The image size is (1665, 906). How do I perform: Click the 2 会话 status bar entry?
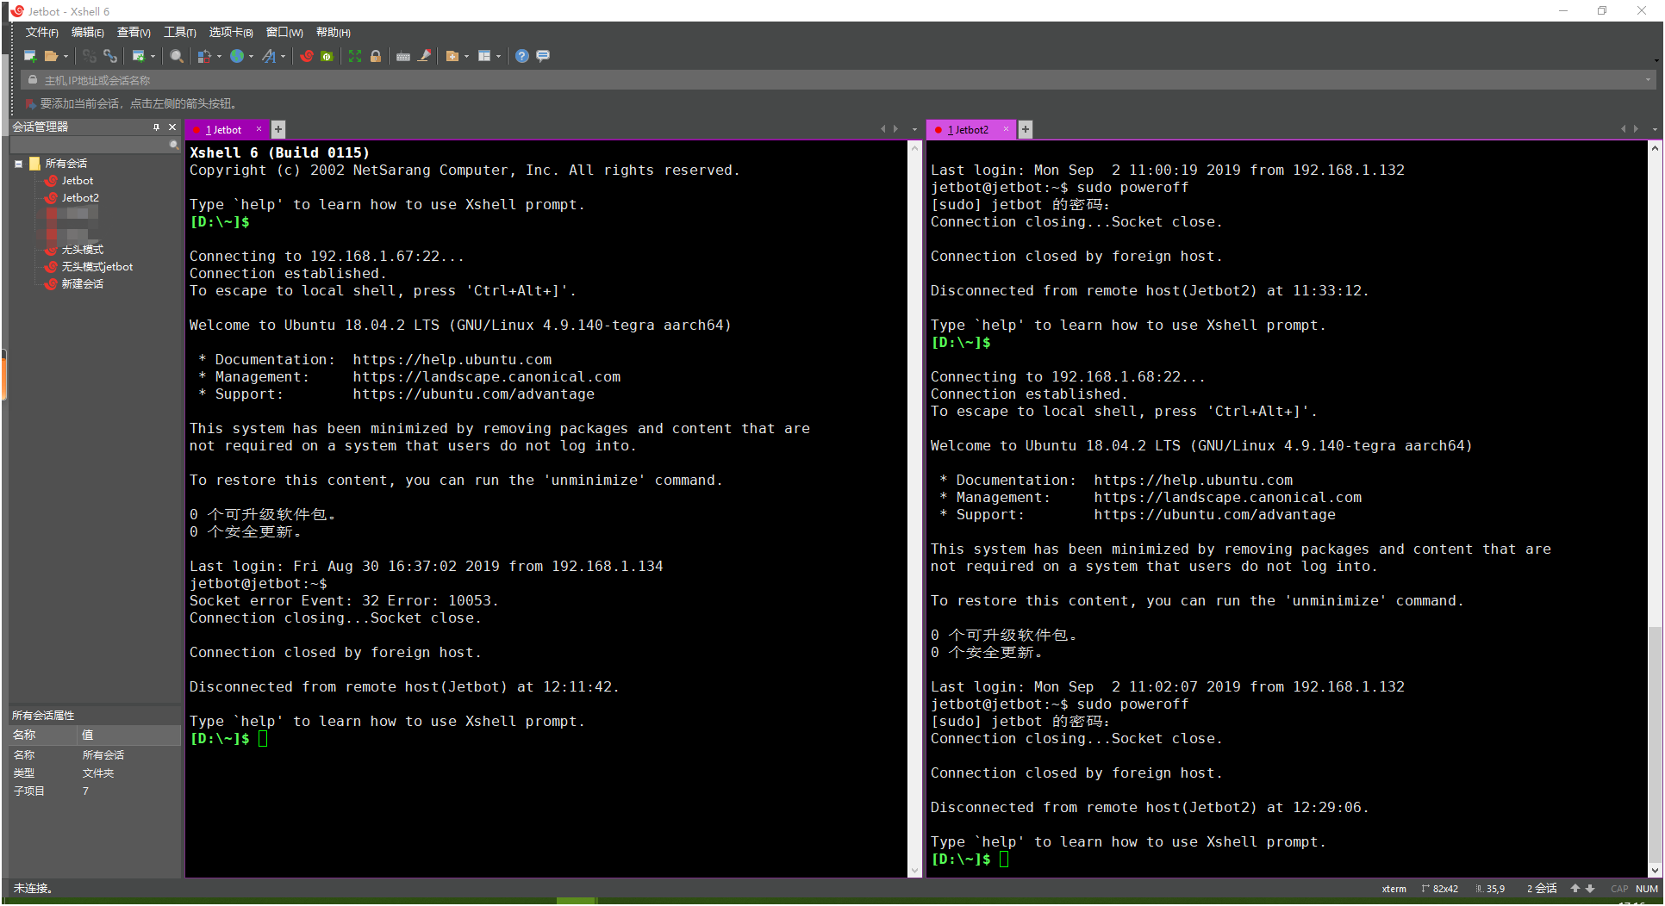tap(1542, 888)
